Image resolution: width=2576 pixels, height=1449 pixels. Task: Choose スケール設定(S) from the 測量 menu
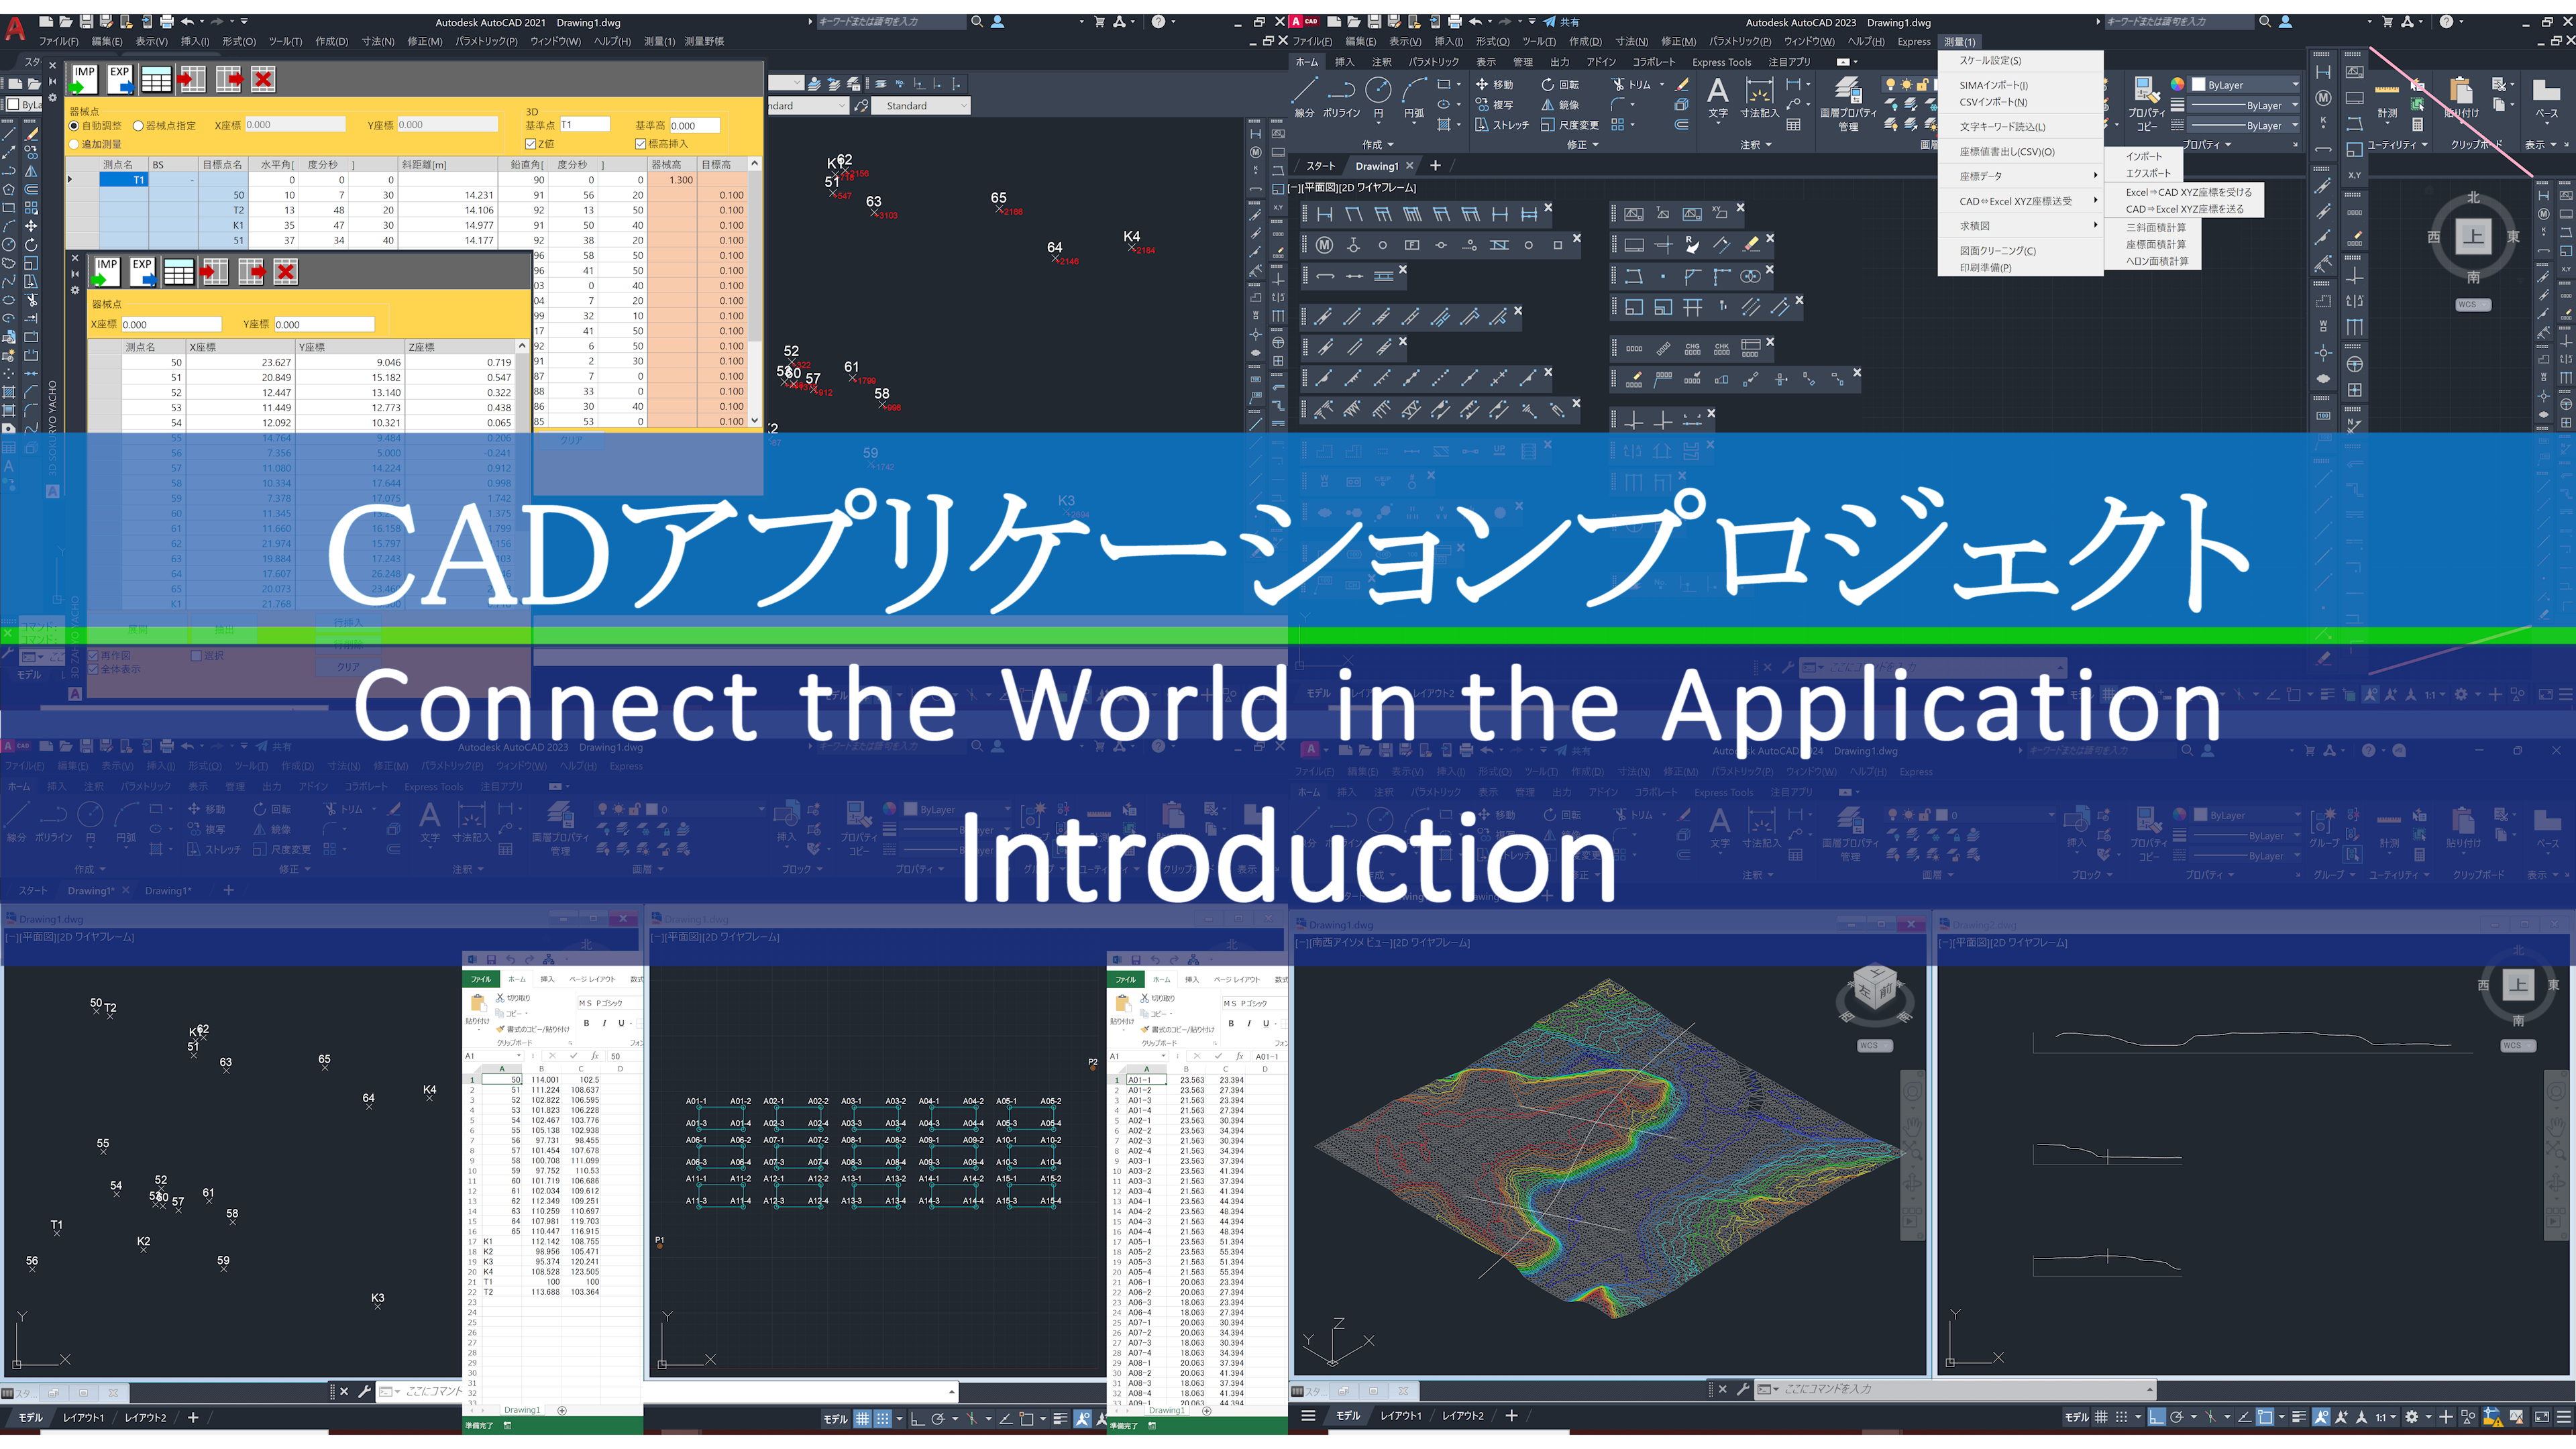click(x=1990, y=60)
